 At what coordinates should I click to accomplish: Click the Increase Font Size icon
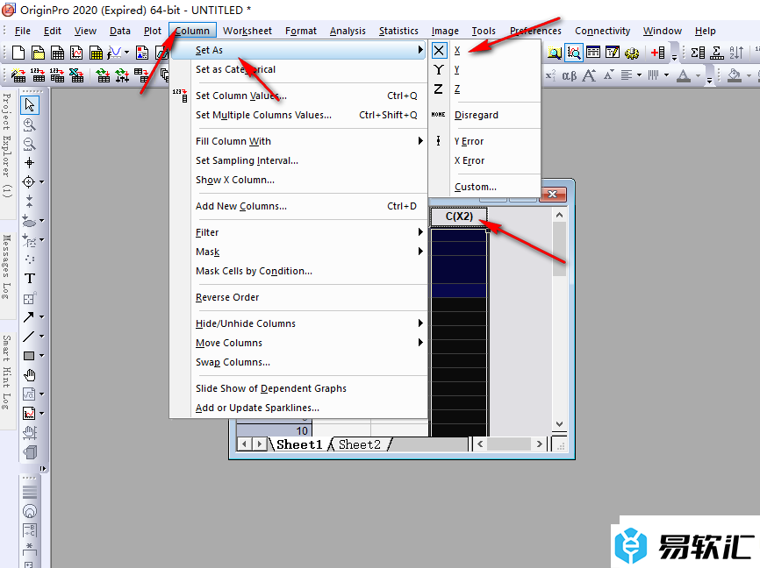coord(590,75)
